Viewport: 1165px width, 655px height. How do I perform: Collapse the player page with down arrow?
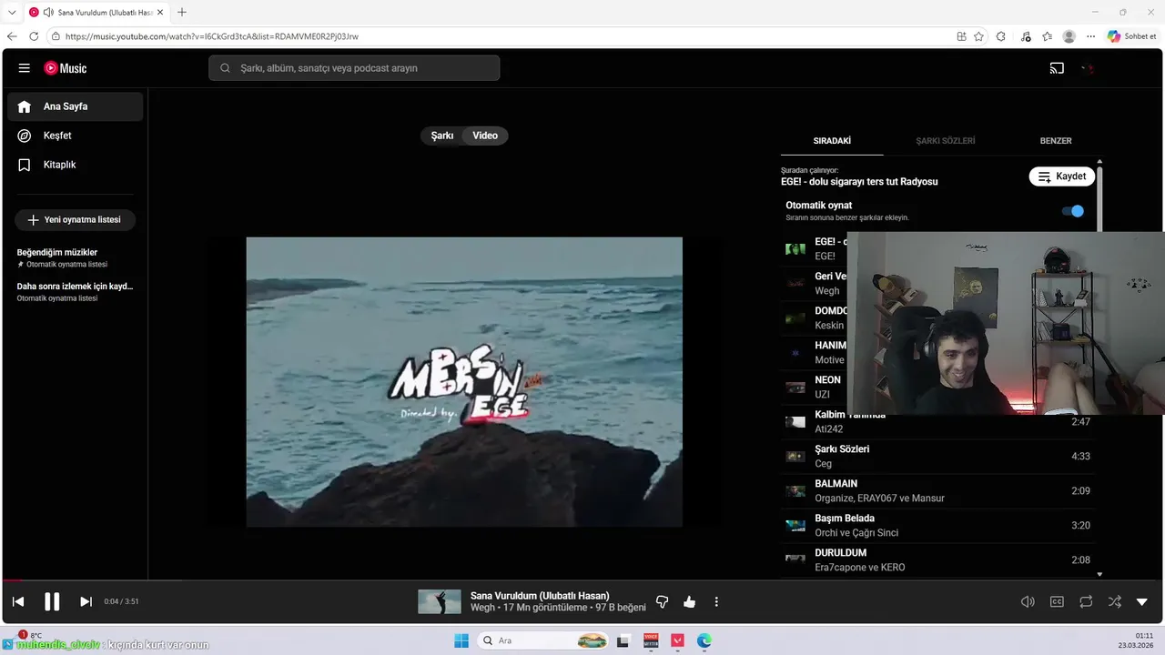pyautogui.click(x=1142, y=601)
